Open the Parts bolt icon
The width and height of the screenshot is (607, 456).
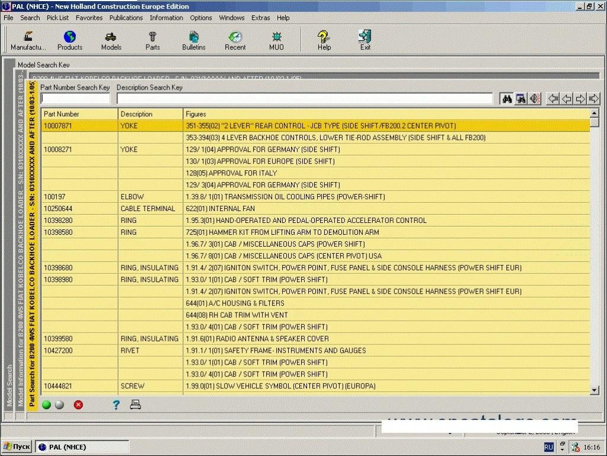click(152, 41)
